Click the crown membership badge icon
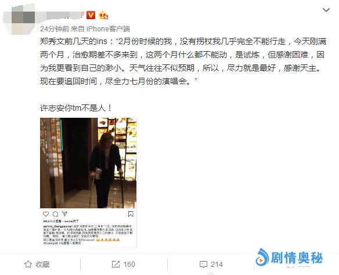339x275 pixels. pyautogui.click(x=103, y=15)
